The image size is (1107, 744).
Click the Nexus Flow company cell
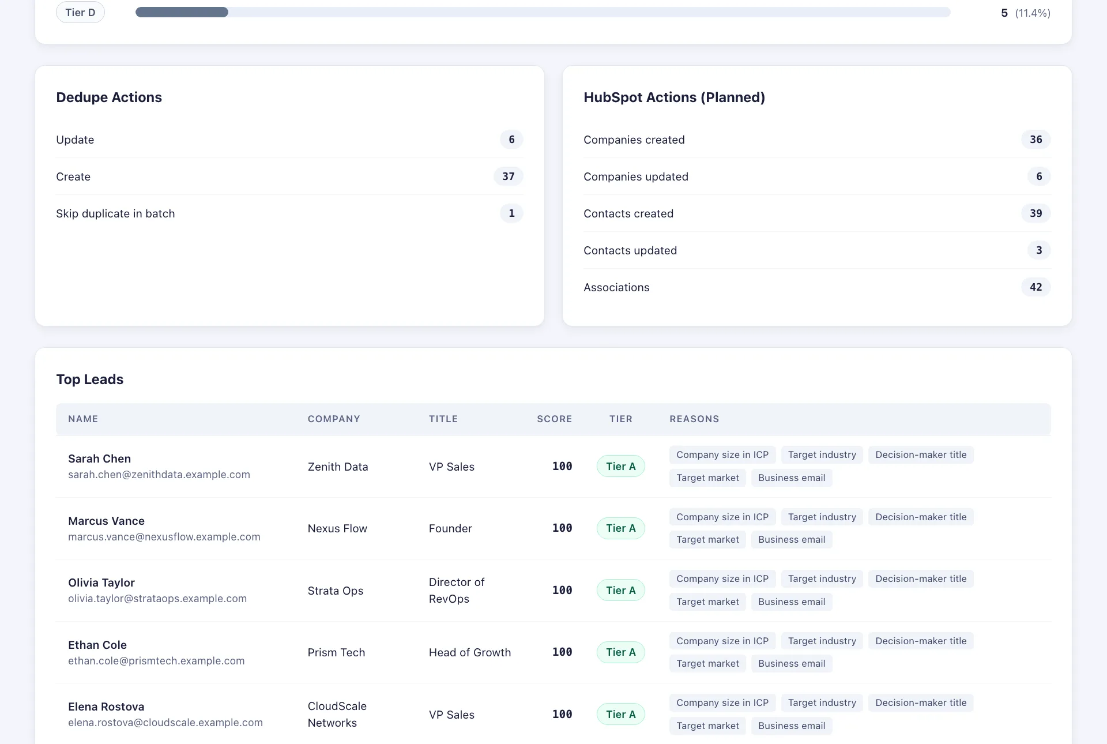click(x=337, y=528)
